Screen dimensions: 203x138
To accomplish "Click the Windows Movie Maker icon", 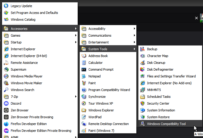I will [6, 83].
